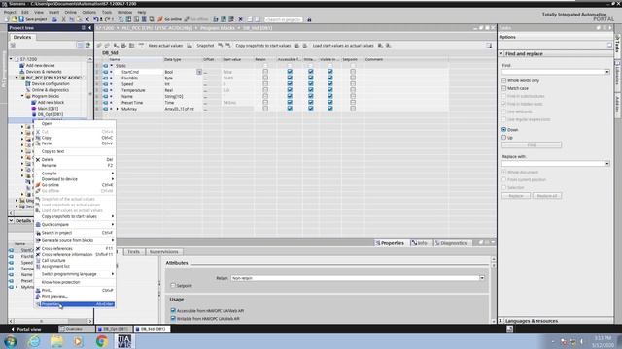Click the Print icon in the context menu
Viewport: 622px width, 349px height.
(x=38, y=291)
